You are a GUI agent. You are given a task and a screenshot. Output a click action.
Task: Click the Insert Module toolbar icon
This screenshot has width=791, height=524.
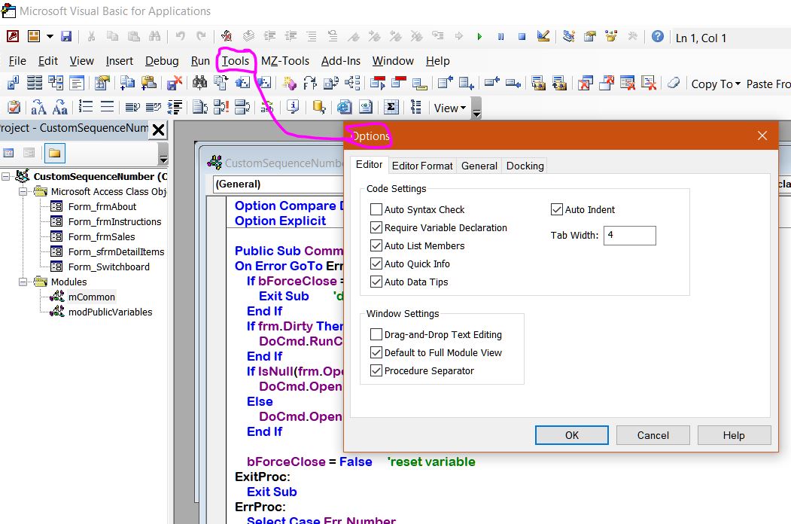click(34, 36)
